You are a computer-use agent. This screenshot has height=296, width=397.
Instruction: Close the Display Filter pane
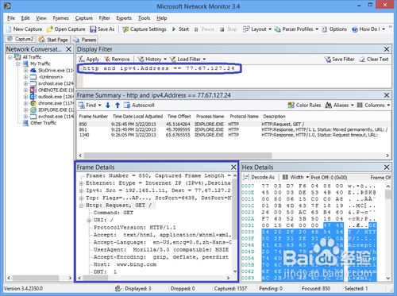click(x=387, y=49)
